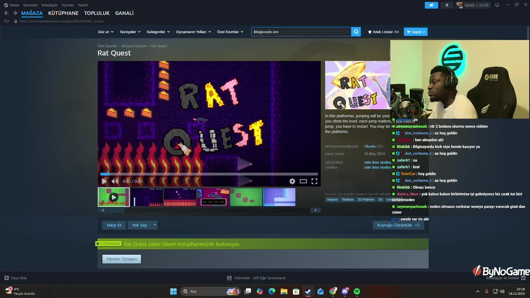Expand the Oynamanın Yolları dropdown
This screenshot has height=298, width=530.
click(x=193, y=32)
